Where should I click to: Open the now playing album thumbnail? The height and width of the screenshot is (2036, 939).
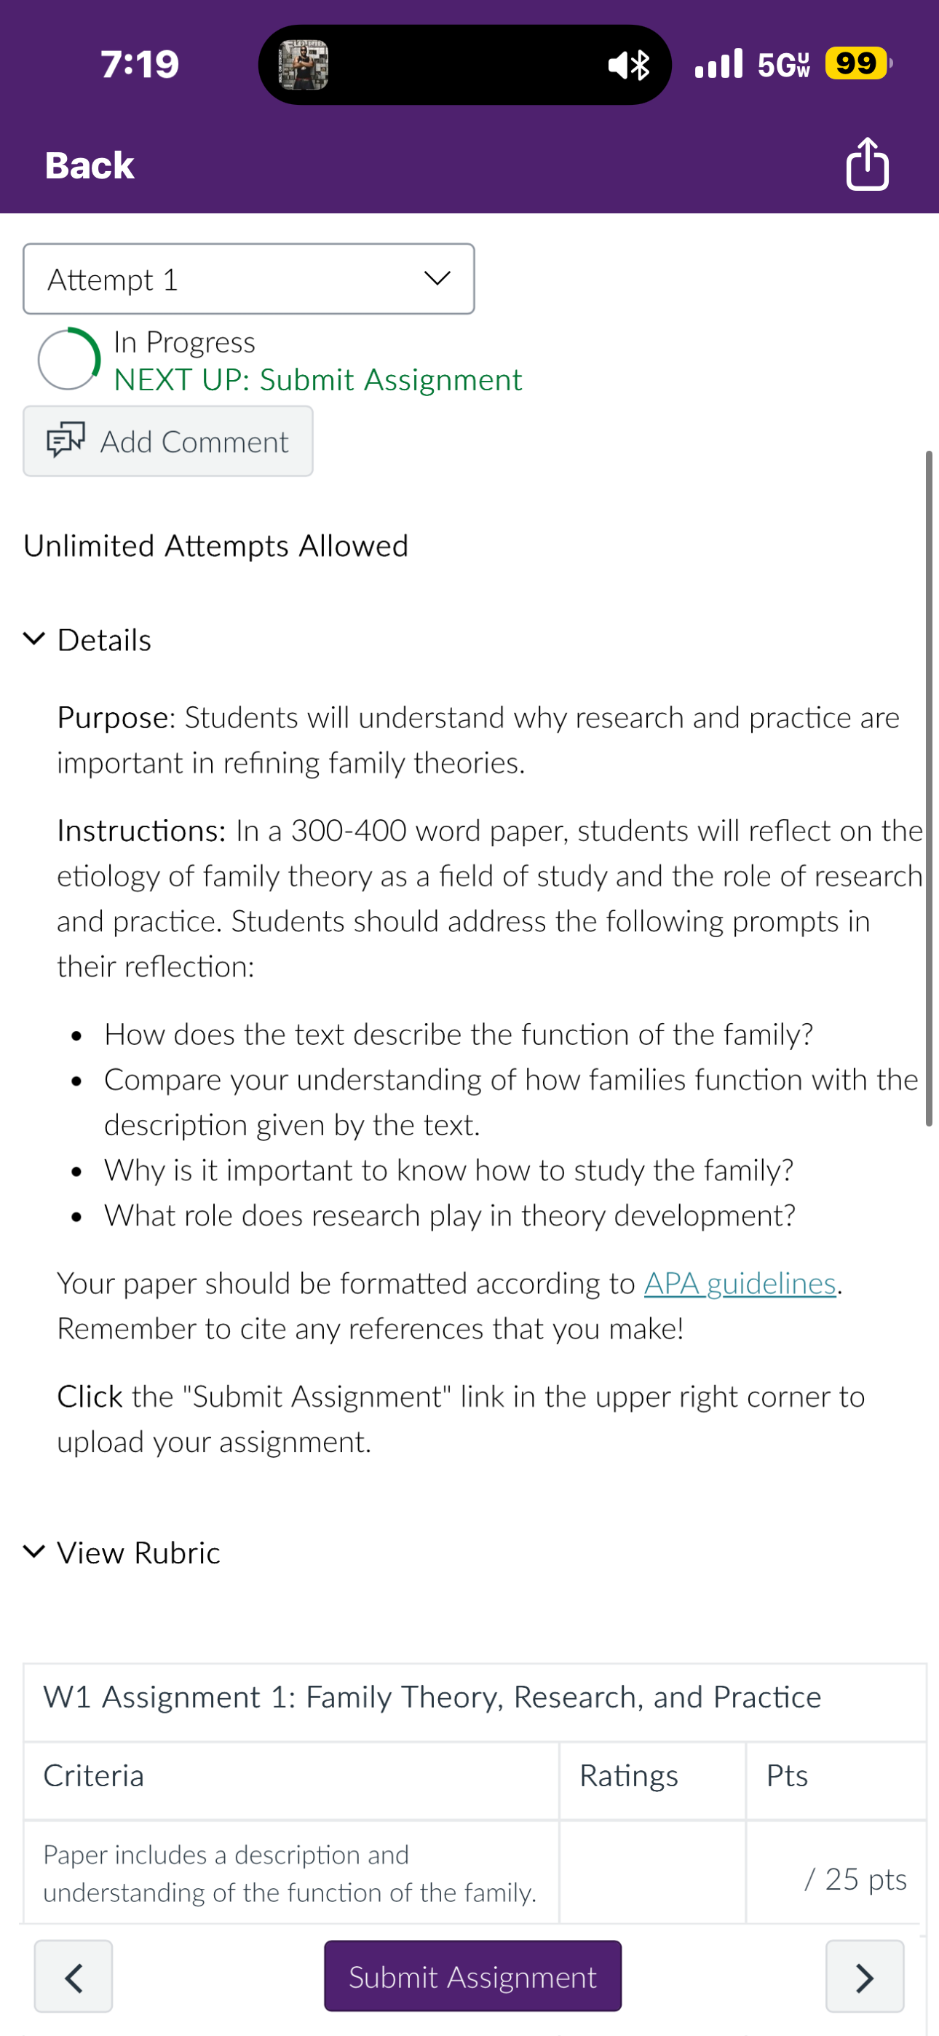point(304,64)
